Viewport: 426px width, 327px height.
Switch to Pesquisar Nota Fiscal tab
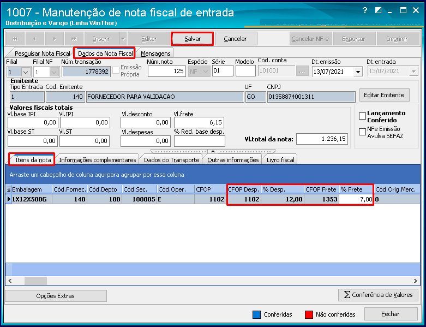coord(42,53)
